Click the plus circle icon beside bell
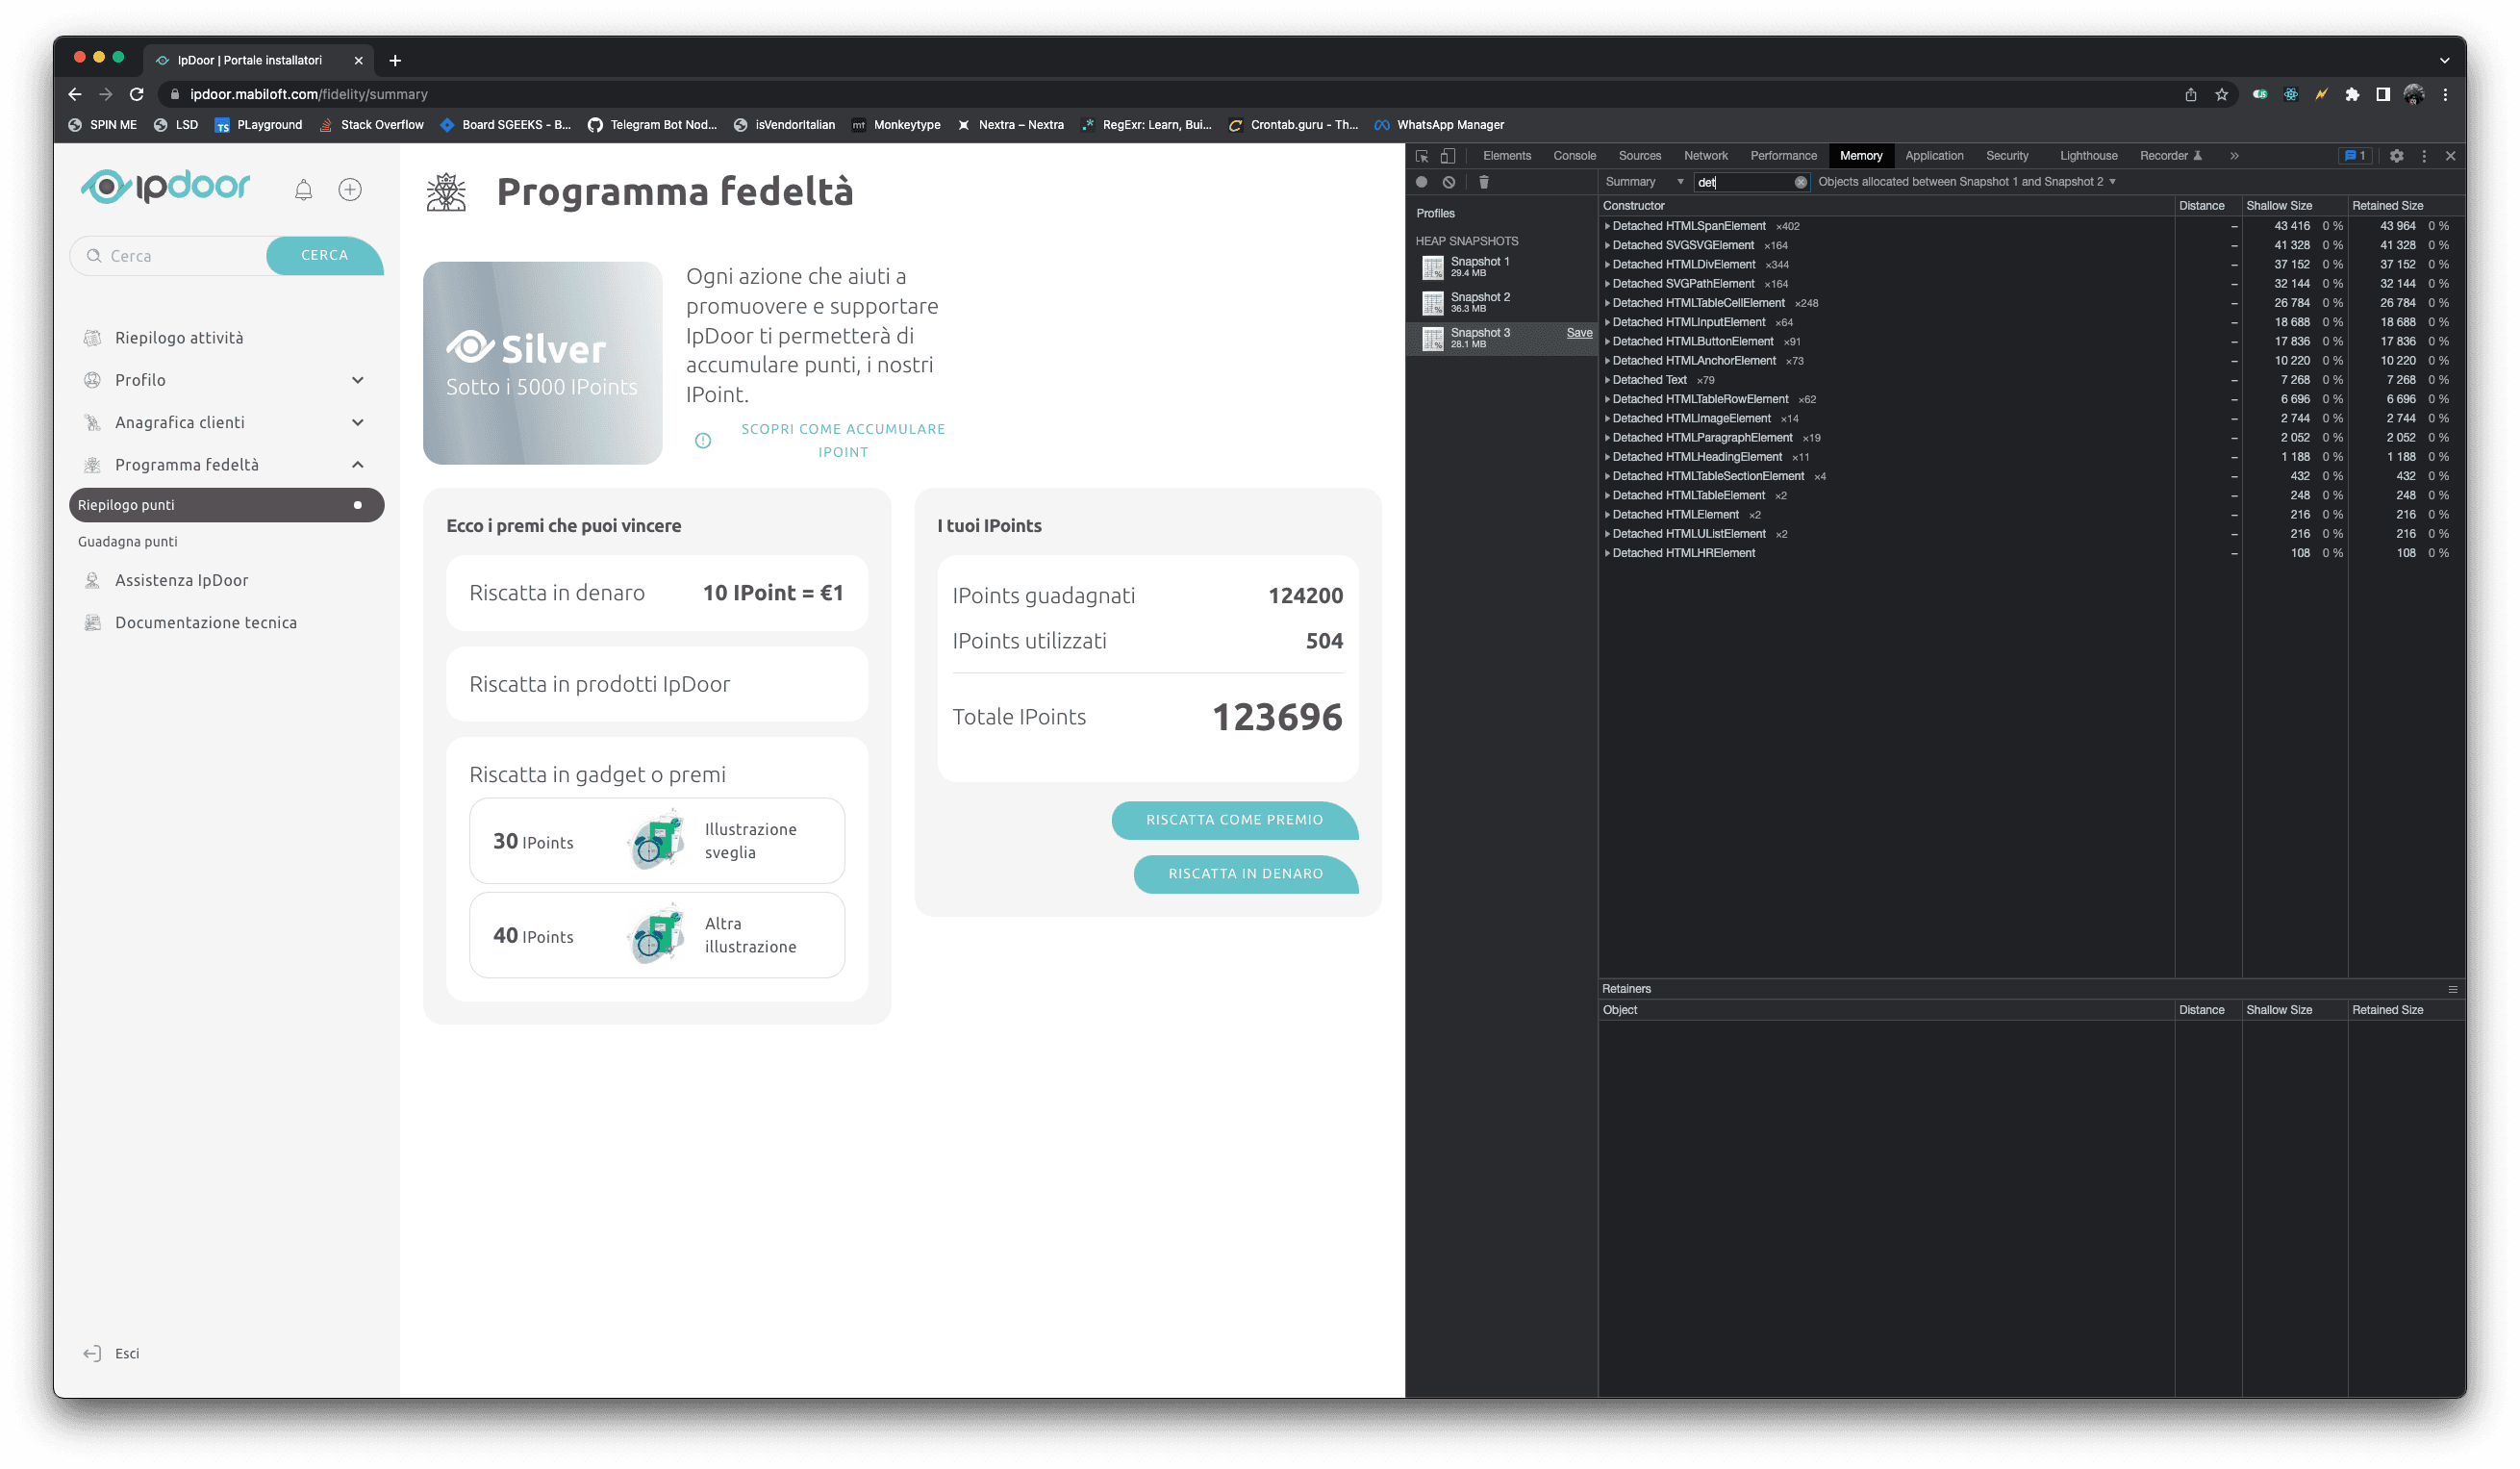The width and height of the screenshot is (2520, 1469). [350, 190]
